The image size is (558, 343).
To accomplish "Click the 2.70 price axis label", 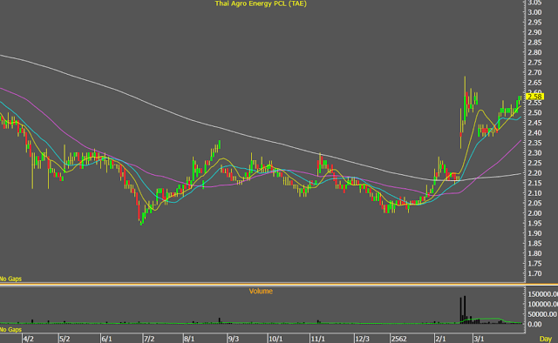I will (x=534, y=72).
